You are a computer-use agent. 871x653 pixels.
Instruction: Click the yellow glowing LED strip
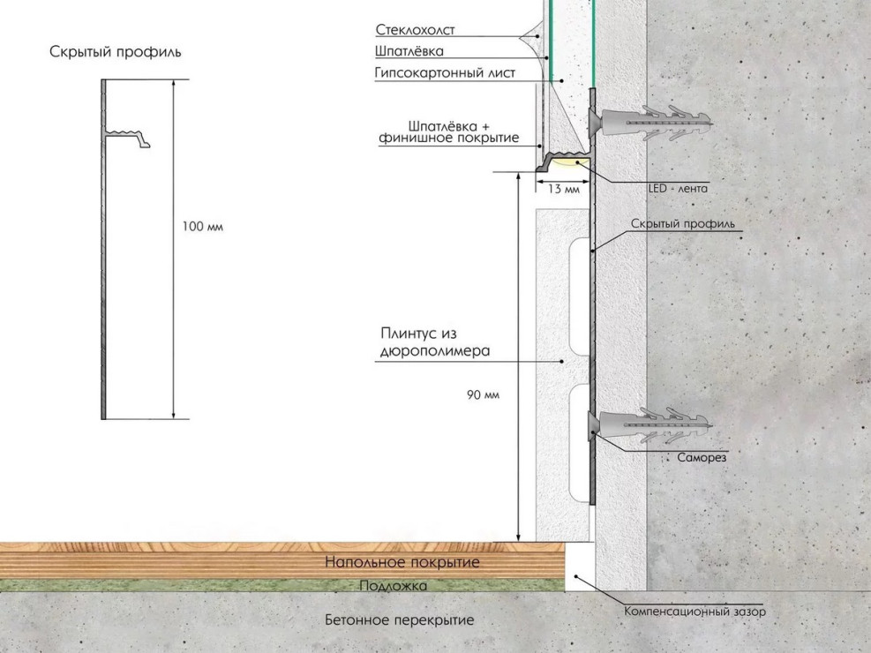(574, 162)
